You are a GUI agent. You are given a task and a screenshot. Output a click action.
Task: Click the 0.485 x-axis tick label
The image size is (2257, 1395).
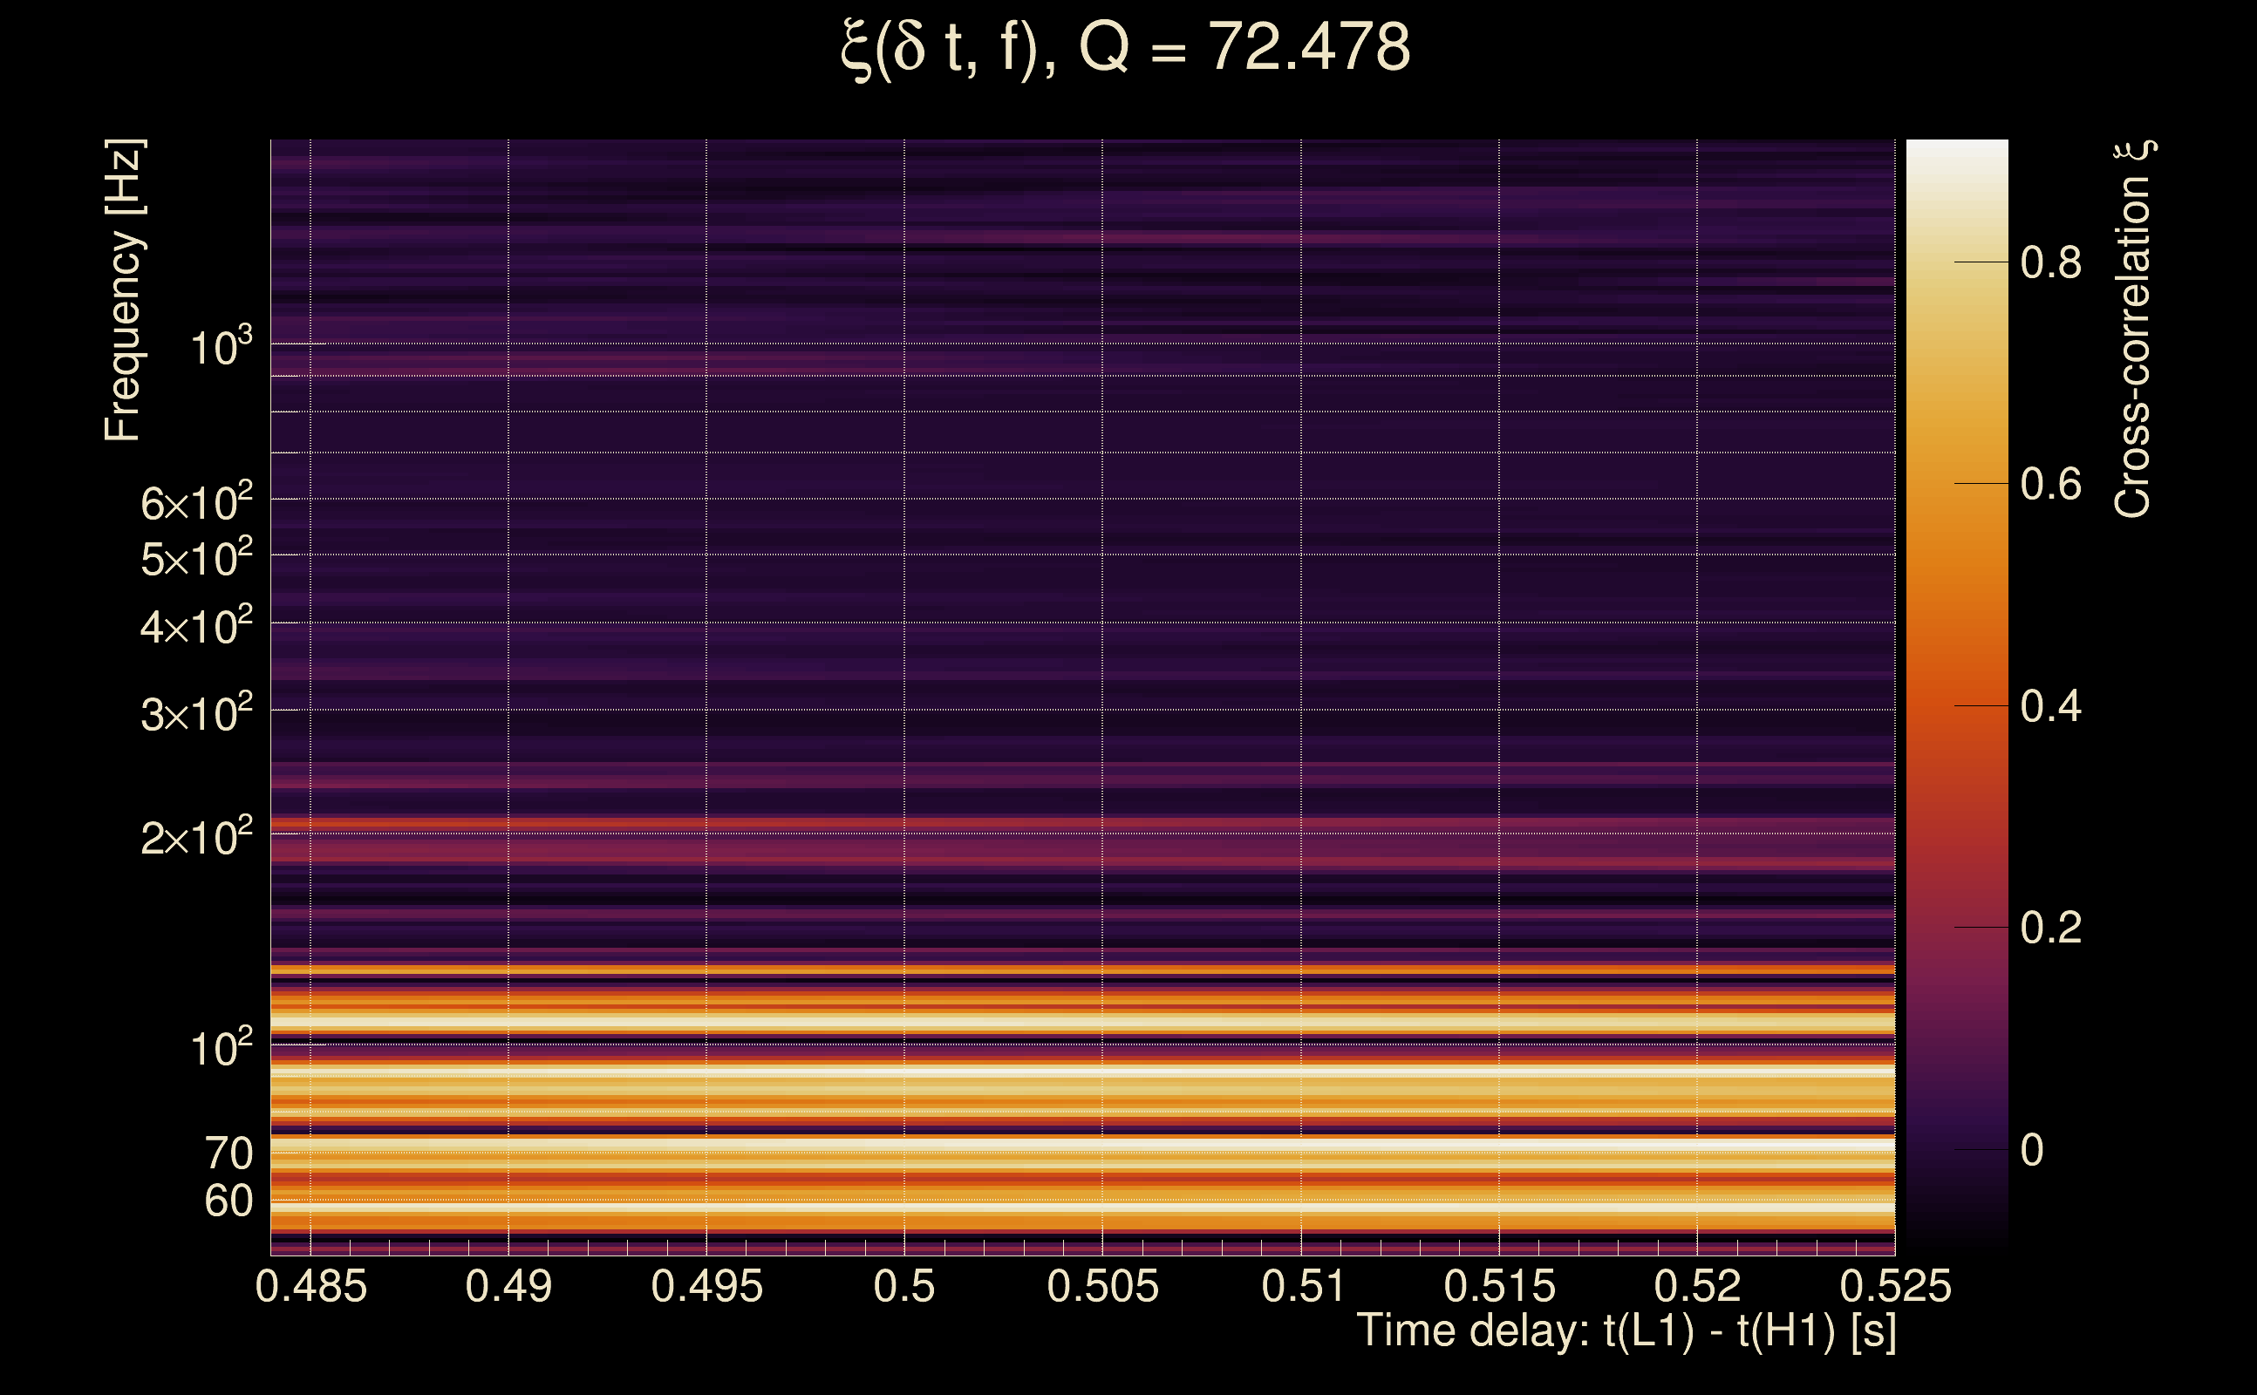pyautogui.click(x=311, y=1286)
